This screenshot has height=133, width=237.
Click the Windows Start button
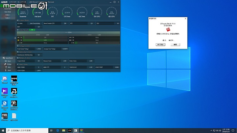[x=3, y=130]
